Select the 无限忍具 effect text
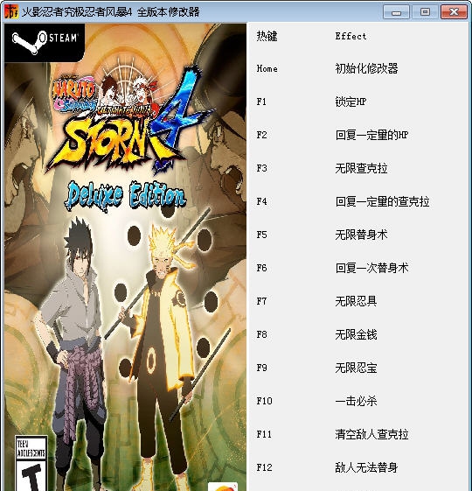Screen dimensions: 472x491 pyautogui.click(x=356, y=301)
